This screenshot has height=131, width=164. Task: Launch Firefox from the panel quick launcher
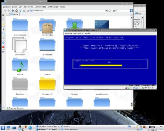(x=26, y=127)
